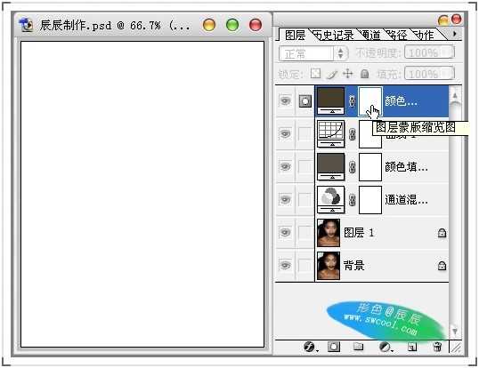Click the layers list scroll down arrow
Image resolution: width=479 pixels, height=368 pixels.
(x=455, y=331)
